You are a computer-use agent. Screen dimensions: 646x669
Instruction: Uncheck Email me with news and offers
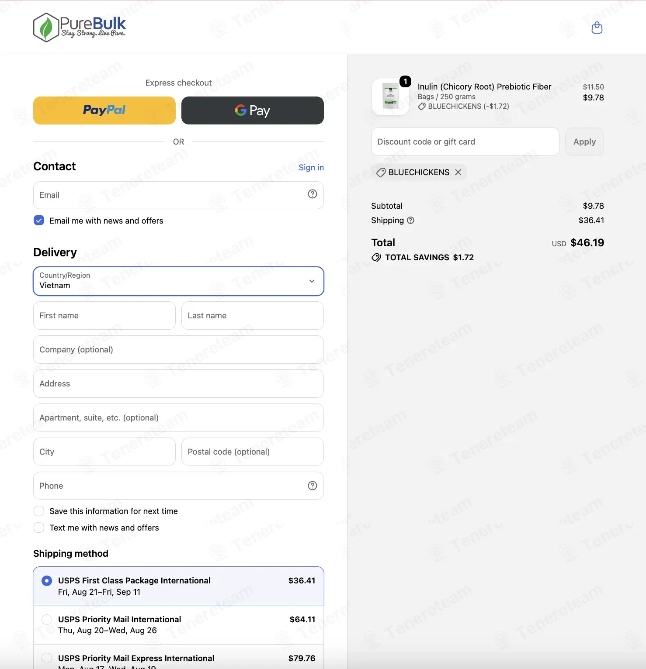(39, 221)
